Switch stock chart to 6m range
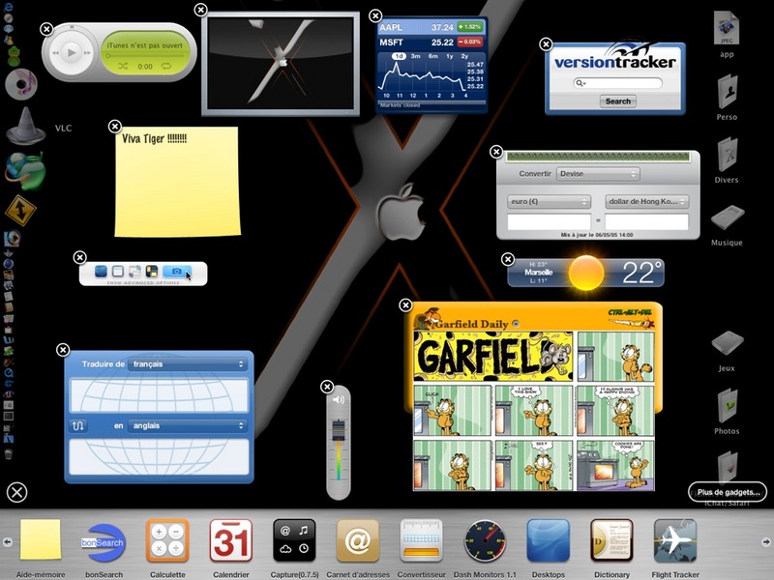This screenshot has height=580, width=774. (x=432, y=56)
